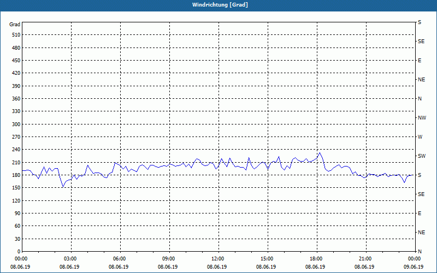The width and height of the screenshot is (437, 273).
Task: Click the 09.06.19 date label
Action: (414, 267)
